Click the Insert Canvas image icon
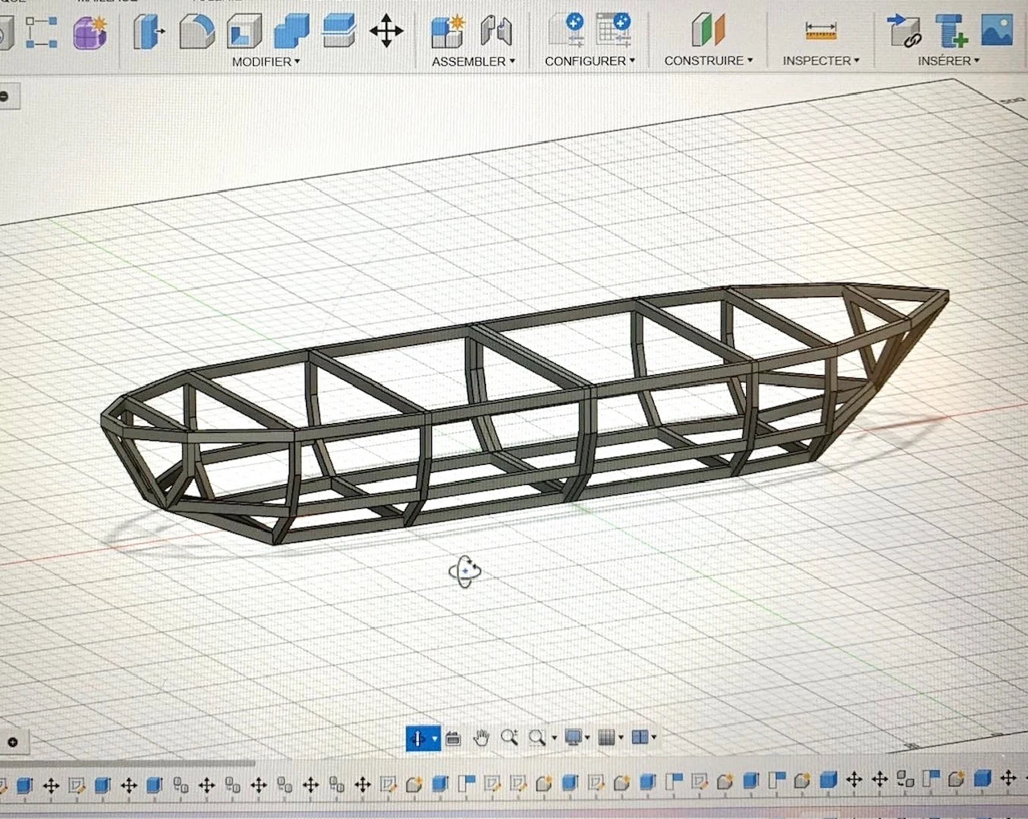The width and height of the screenshot is (1028, 819). (x=997, y=29)
